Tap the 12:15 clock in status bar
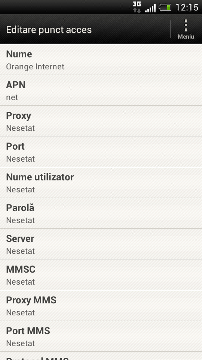The image size is (202, 360). 187,7
